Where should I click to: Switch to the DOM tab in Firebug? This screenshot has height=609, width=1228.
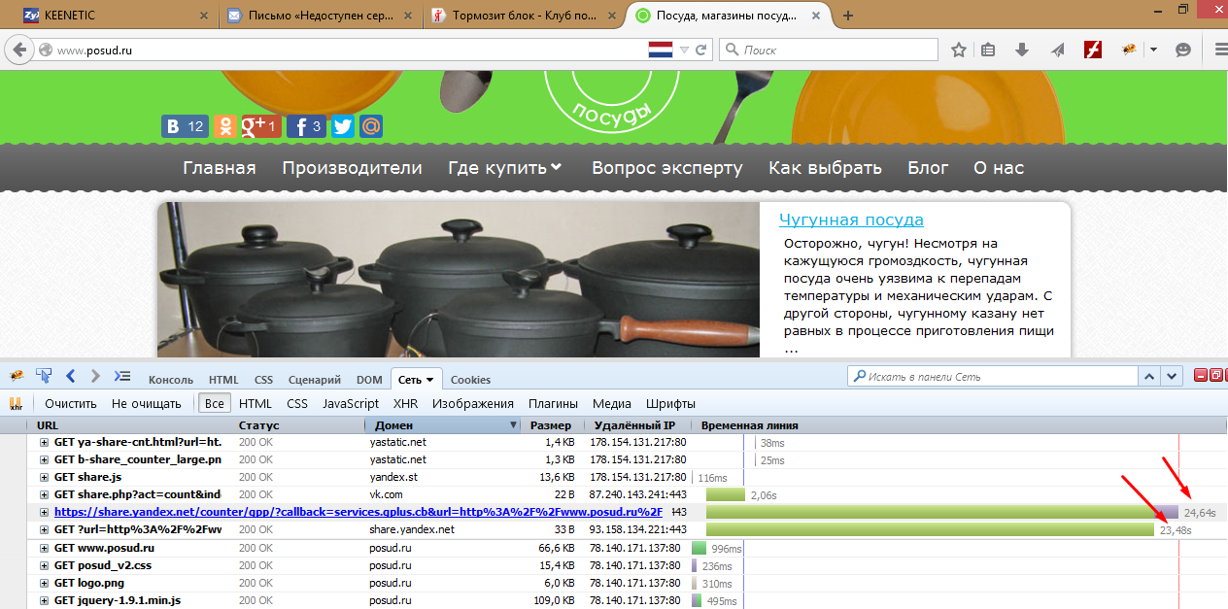pyautogui.click(x=369, y=380)
